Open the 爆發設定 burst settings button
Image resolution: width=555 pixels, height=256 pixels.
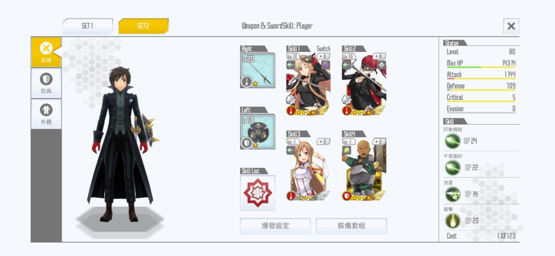[x=275, y=226]
